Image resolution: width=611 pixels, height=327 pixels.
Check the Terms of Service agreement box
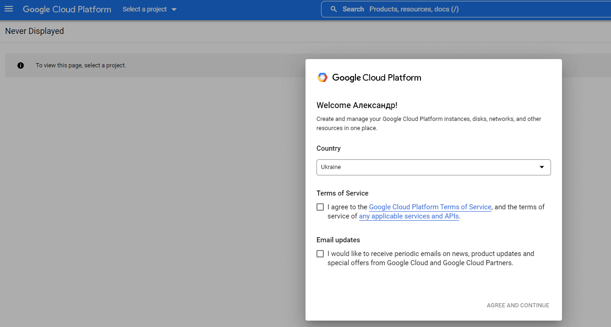coord(320,207)
